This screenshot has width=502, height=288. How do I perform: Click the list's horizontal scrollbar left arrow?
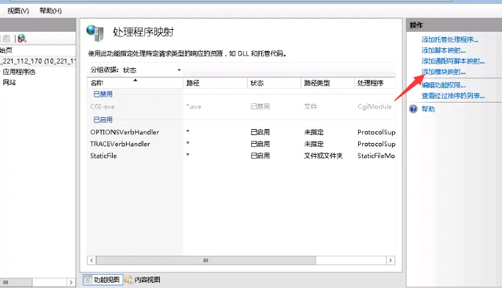pos(92,260)
